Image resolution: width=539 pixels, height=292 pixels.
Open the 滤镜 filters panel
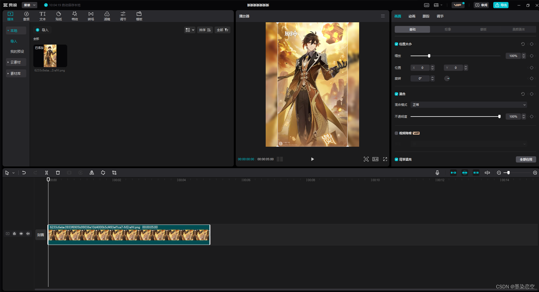pyautogui.click(x=107, y=16)
